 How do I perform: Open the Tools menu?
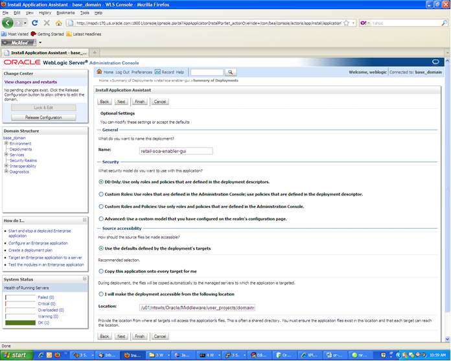coord(84,13)
